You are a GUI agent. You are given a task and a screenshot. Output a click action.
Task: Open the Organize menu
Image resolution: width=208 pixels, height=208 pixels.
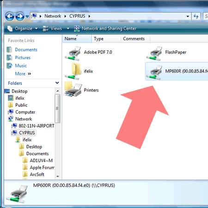23,29
